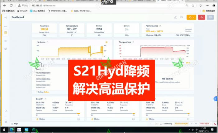Click the 2500 watt ~ 148 TH preset
The image size is (218, 133).
coord(154,31)
